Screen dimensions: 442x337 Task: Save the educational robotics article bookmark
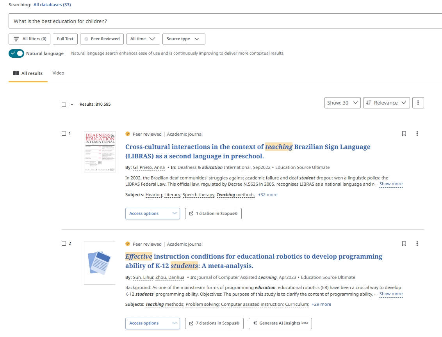click(x=404, y=244)
